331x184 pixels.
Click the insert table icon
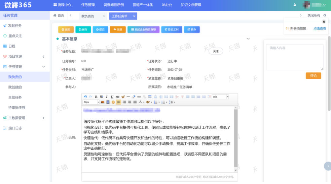point(150,97)
